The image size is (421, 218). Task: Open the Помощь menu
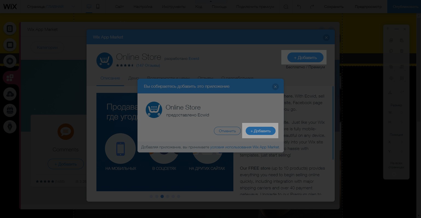[219, 7]
